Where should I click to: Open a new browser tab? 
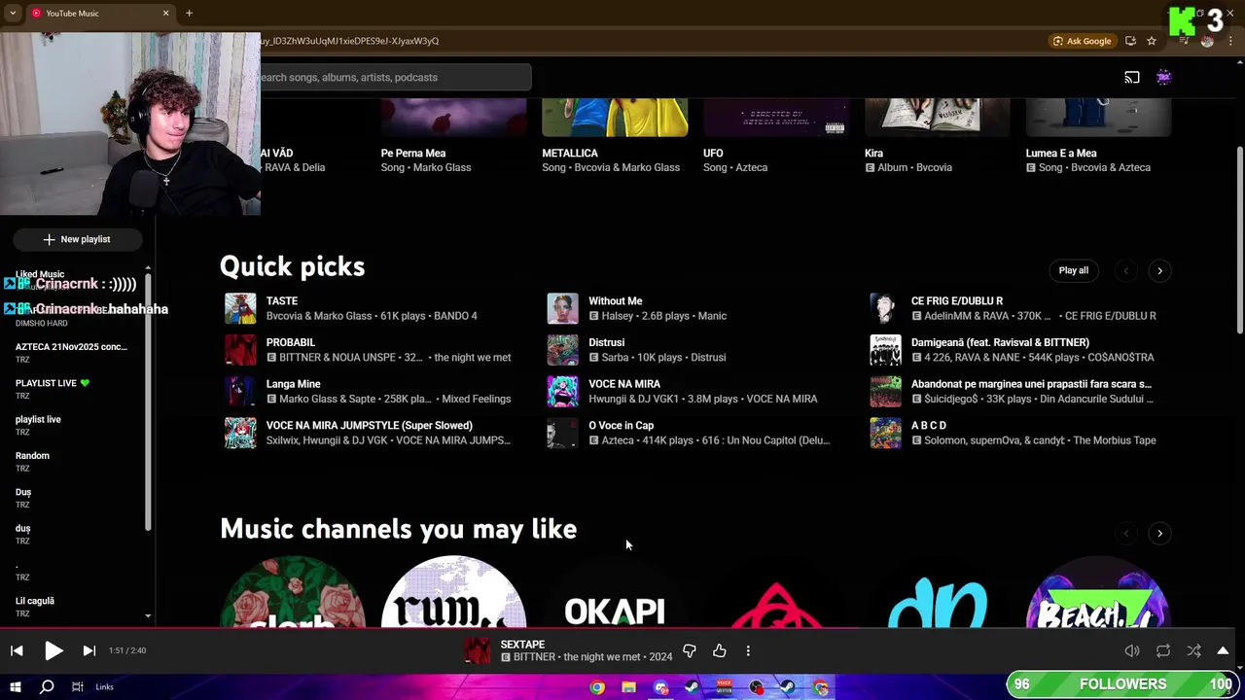(x=189, y=13)
